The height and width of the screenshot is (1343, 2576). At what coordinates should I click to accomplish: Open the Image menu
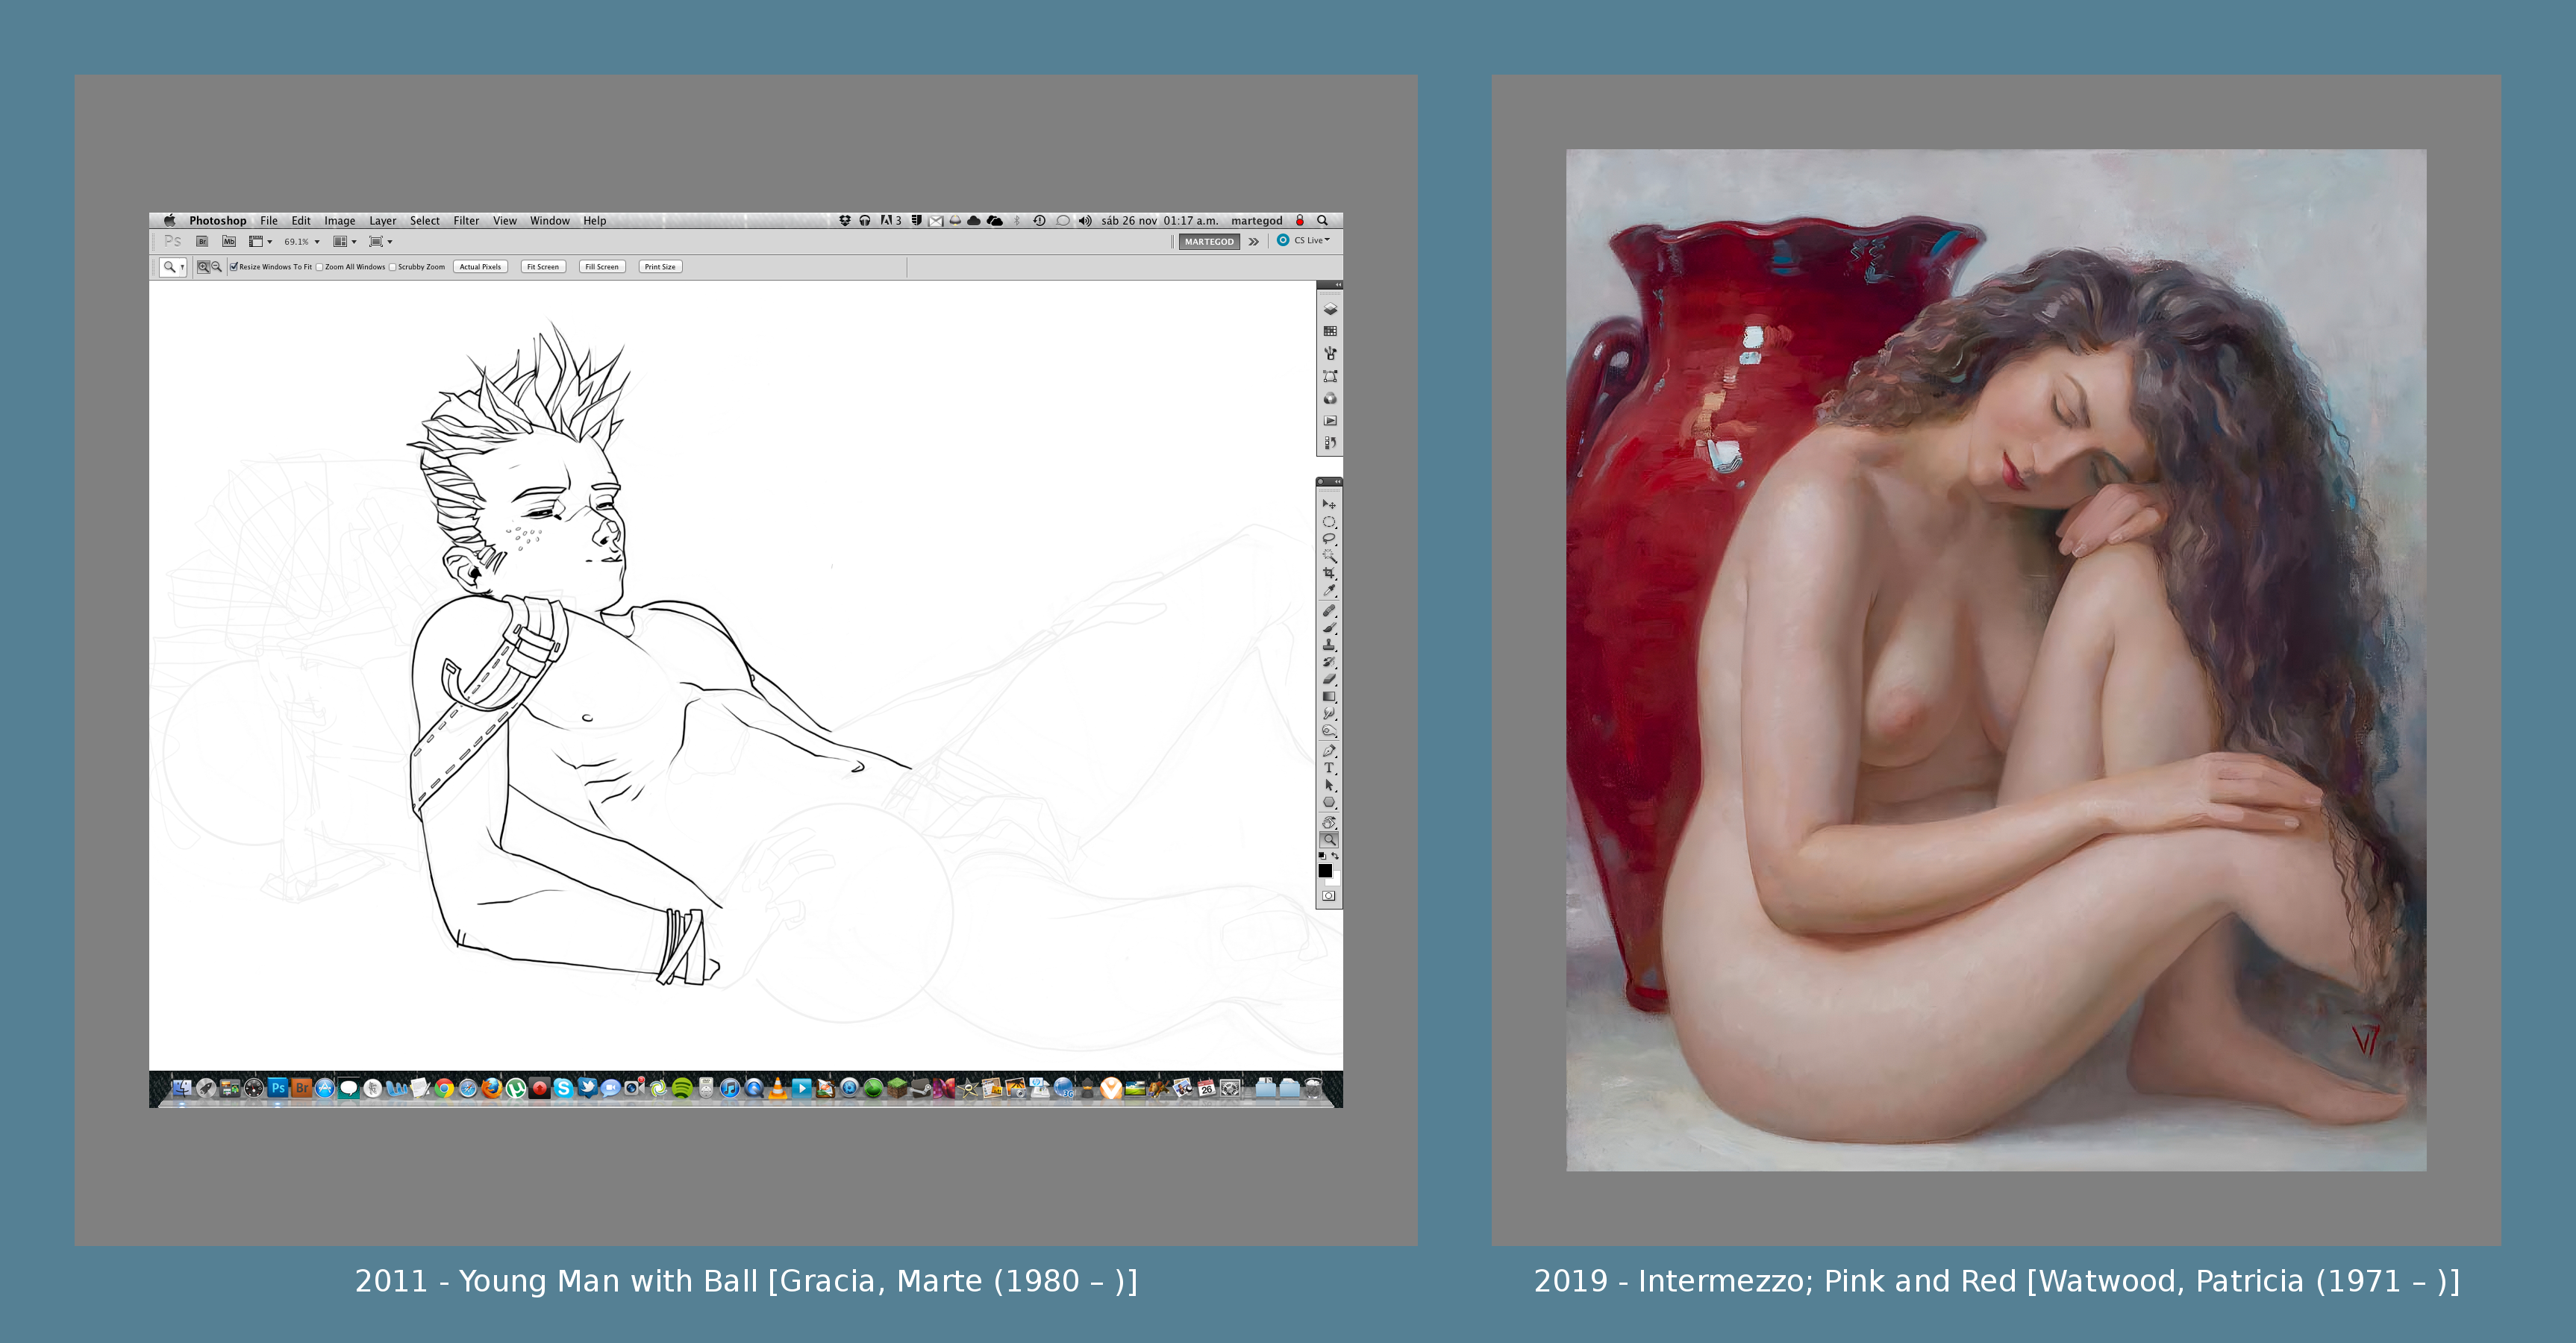[340, 221]
